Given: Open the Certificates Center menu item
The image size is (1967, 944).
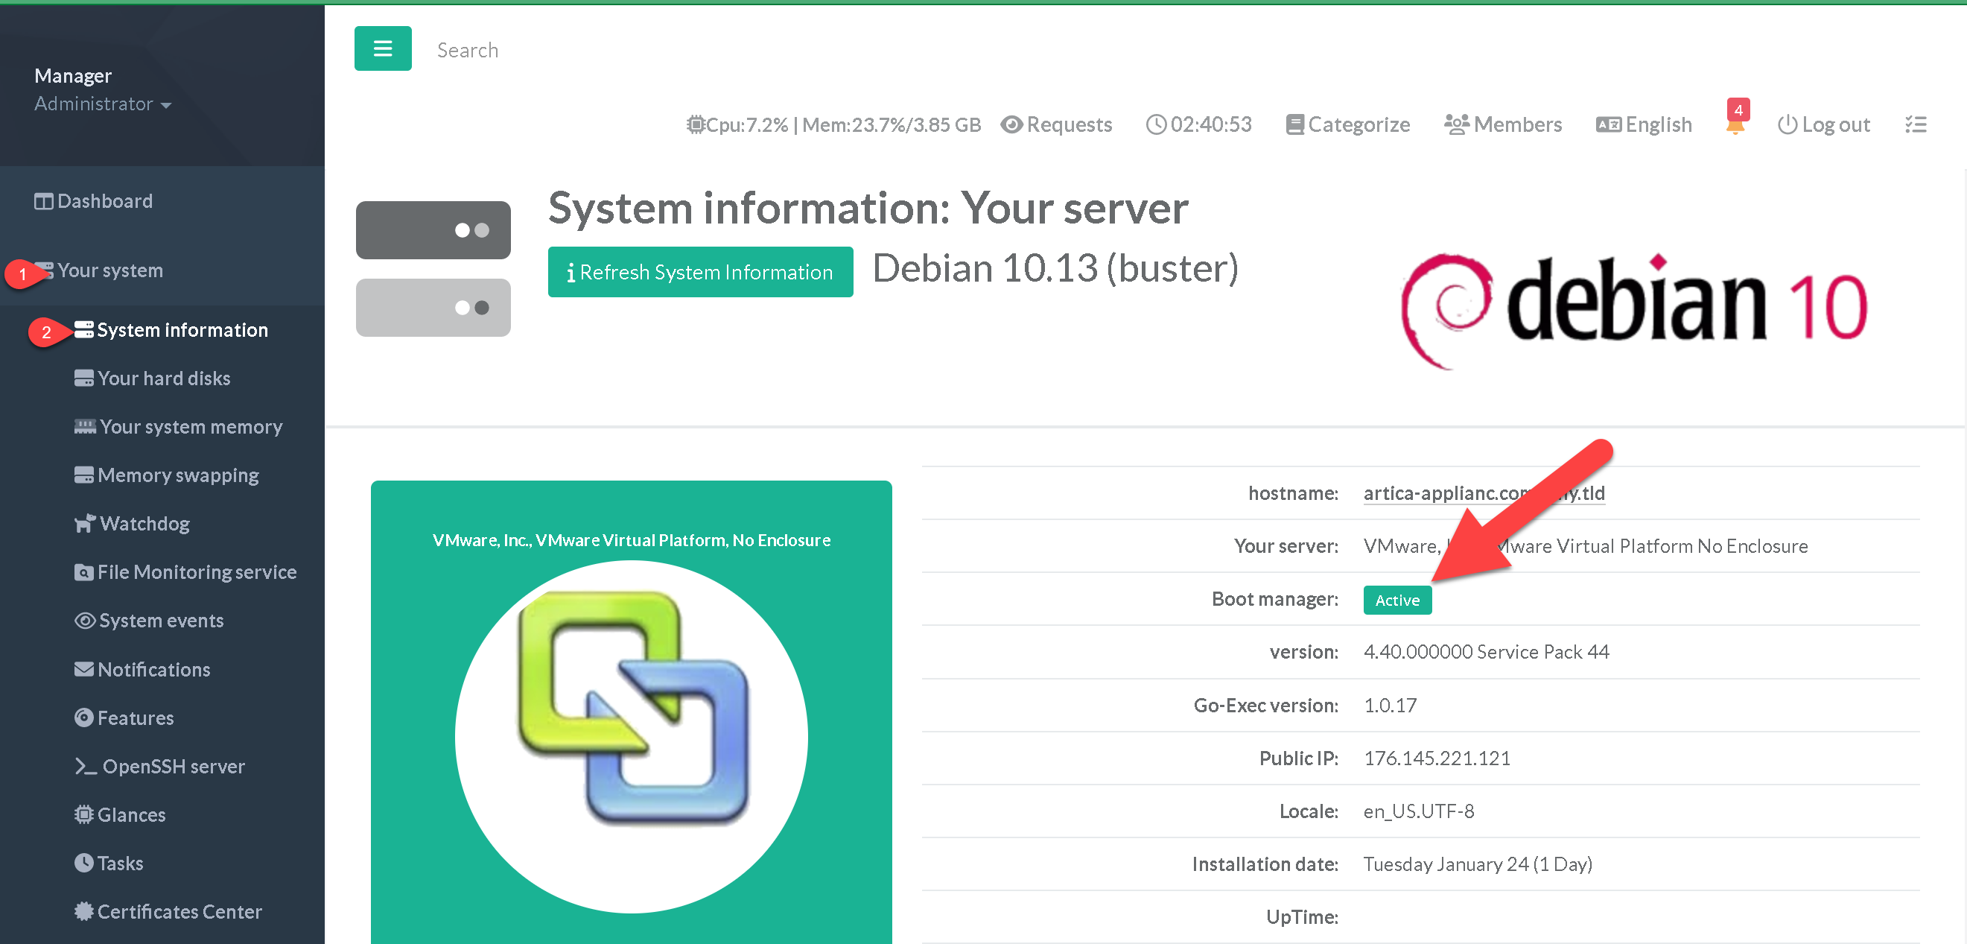Looking at the screenshot, I should coord(179,911).
